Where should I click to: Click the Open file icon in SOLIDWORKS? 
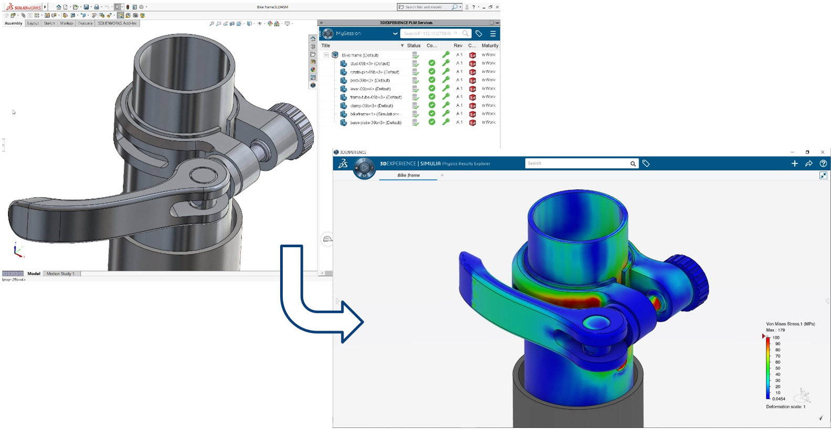76,7
